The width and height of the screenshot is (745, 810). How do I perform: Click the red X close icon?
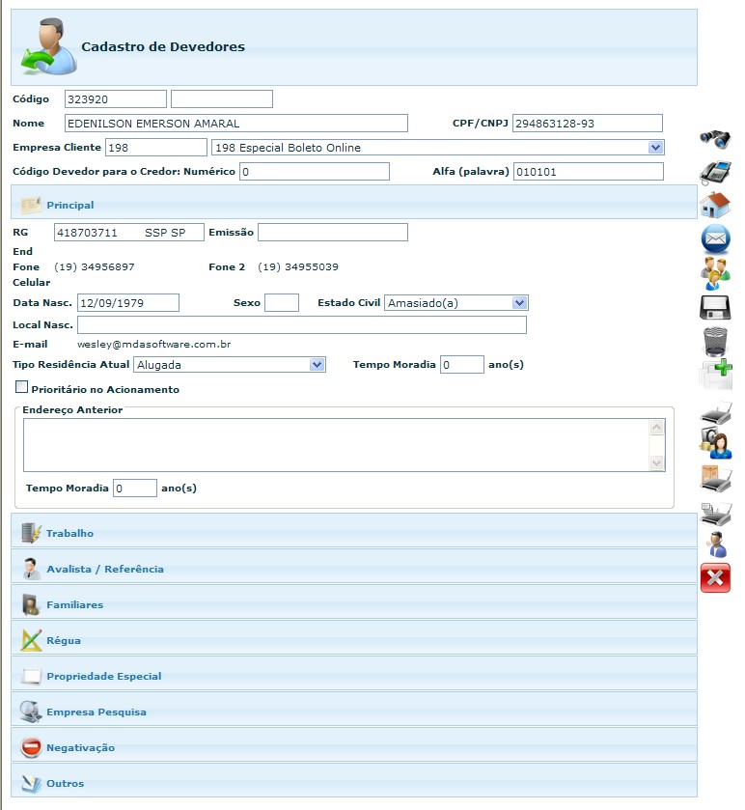pyautogui.click(x=715, y=577)
